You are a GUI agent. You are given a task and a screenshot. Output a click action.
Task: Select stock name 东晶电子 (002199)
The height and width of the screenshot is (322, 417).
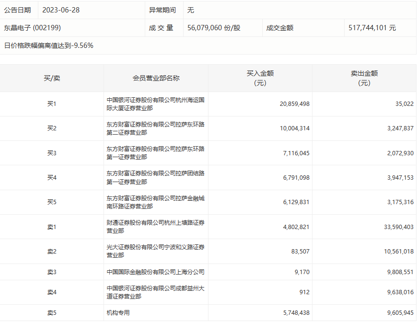pos(32,28)
